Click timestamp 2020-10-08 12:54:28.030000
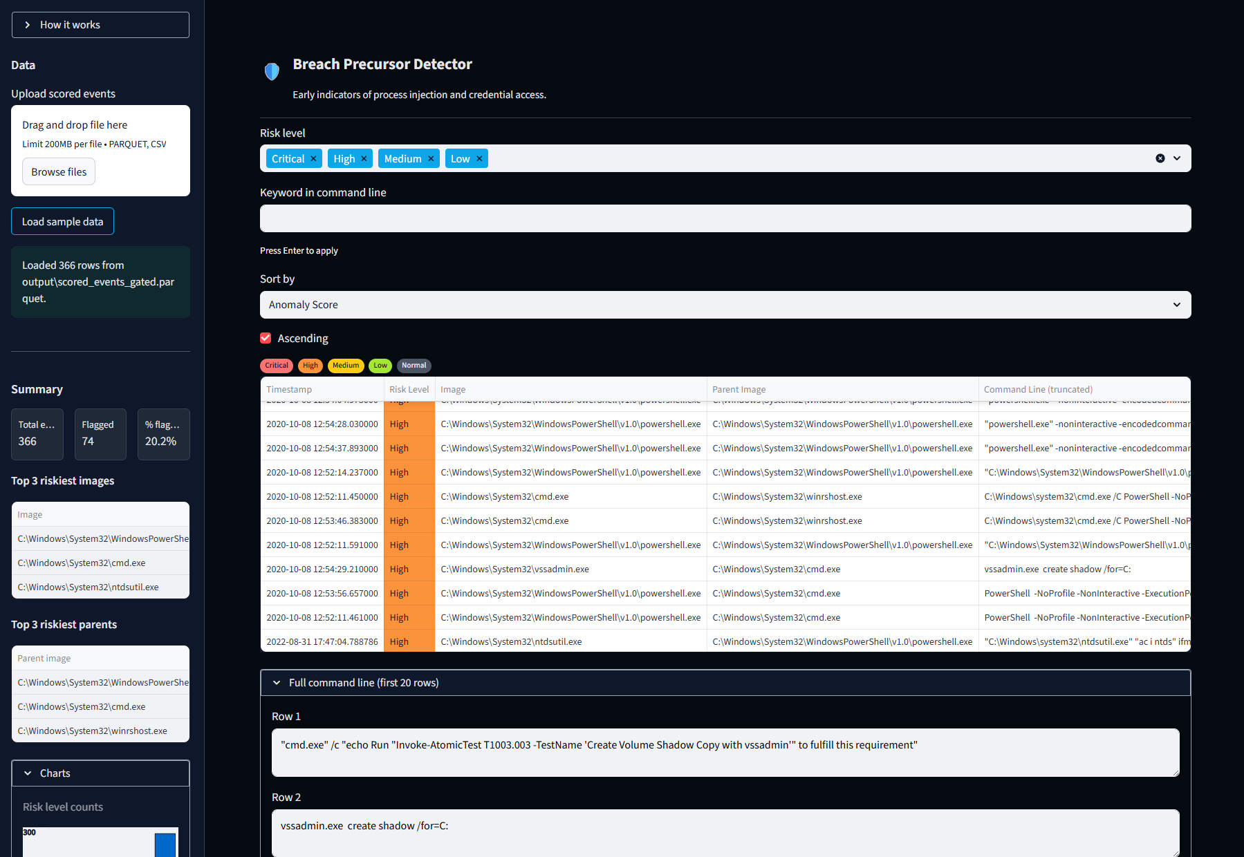 322,424
